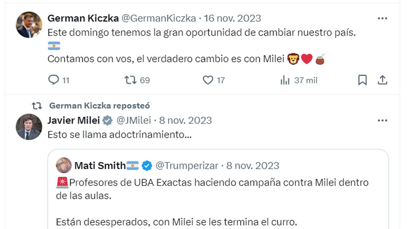Open the @Trumperizar handle profile

(187, 166)
